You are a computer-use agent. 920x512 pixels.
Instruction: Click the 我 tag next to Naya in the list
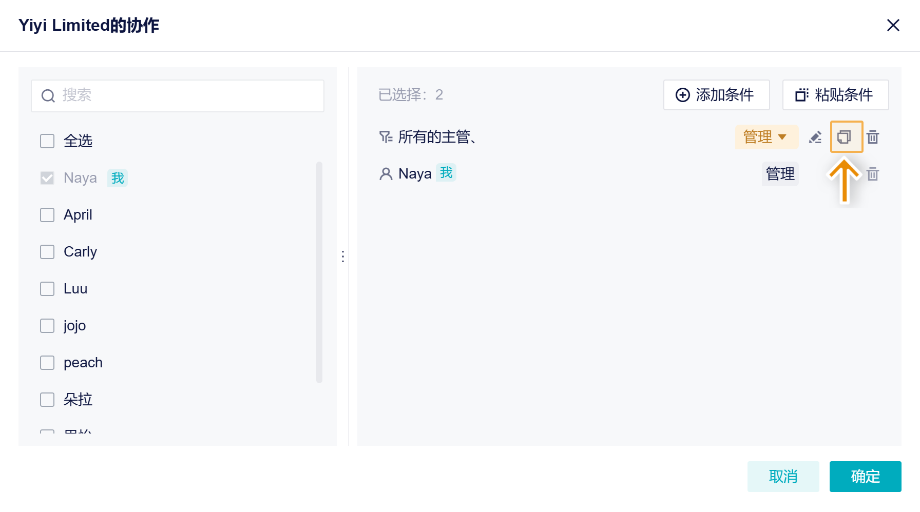click(117, 178)
